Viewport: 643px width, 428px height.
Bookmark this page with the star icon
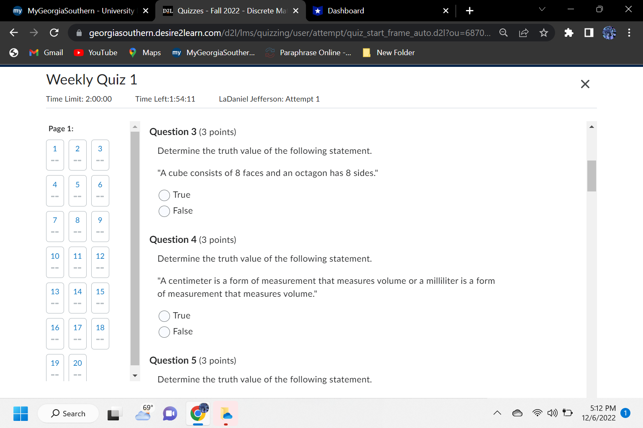pos(543,33)
